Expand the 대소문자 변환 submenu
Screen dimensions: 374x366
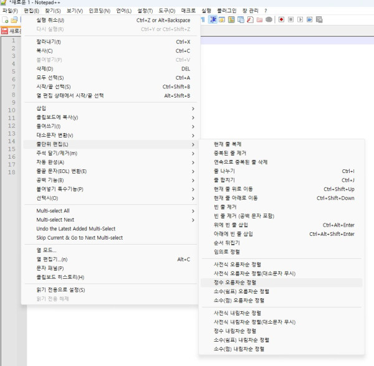click(110, 136)
